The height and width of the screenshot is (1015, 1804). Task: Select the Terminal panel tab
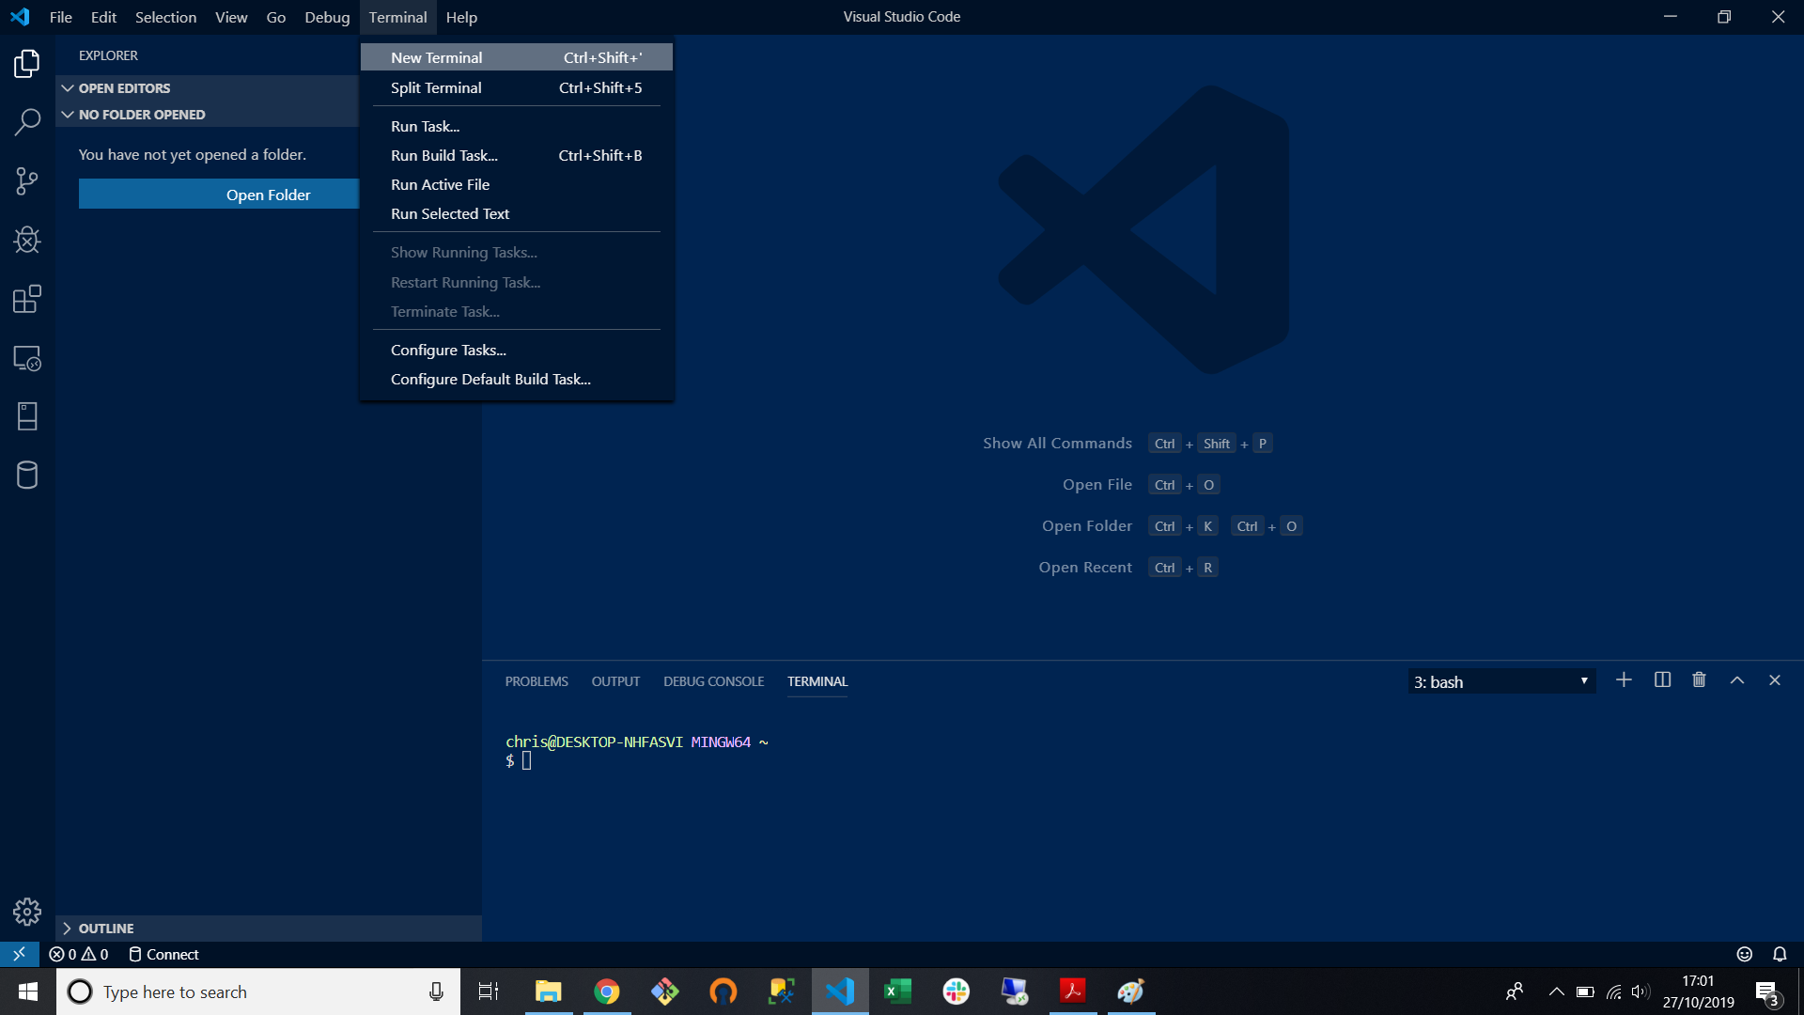817,681
